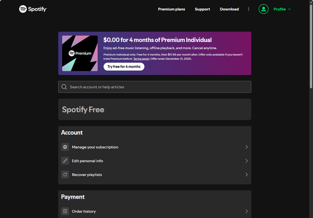Select Recover playlists
This screenshot has height=218, width=313.
coord(155,175)
